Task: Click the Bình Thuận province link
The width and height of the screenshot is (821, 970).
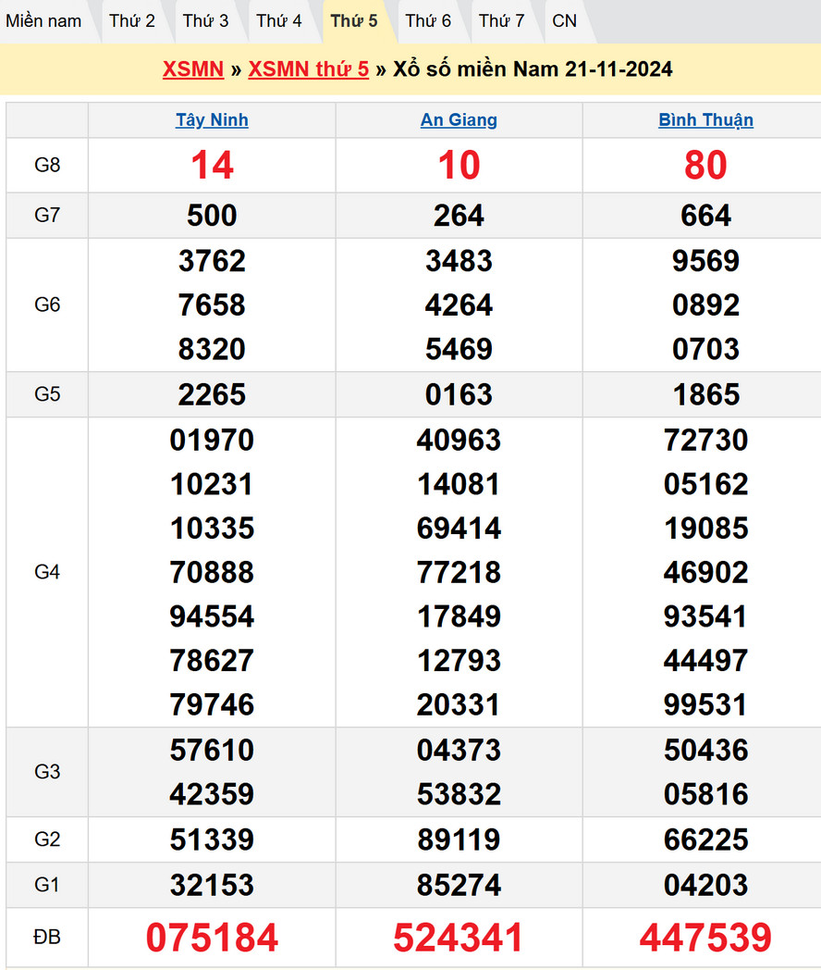Action: [x=705, y=119]
